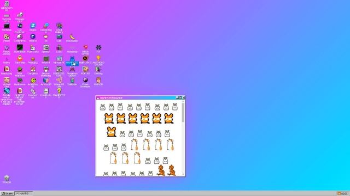Image resolution: width=350 pixels, height=196 pixels.
Task: Launch the Solitude icon
Action: [72, 82]
